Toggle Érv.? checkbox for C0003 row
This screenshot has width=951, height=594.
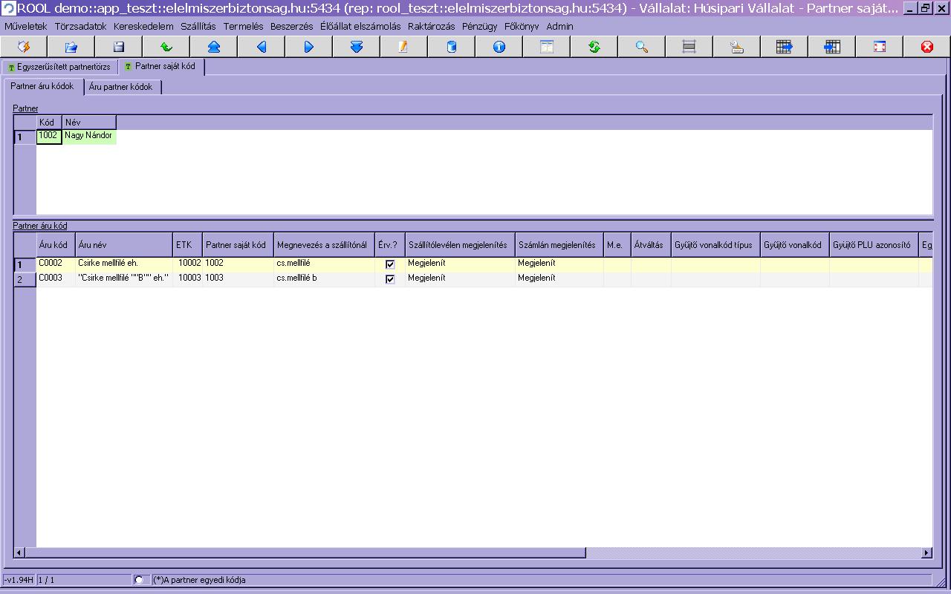390,279
